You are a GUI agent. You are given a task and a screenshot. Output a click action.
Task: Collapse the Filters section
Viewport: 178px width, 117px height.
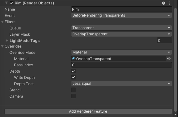click(x=2, y=22)
